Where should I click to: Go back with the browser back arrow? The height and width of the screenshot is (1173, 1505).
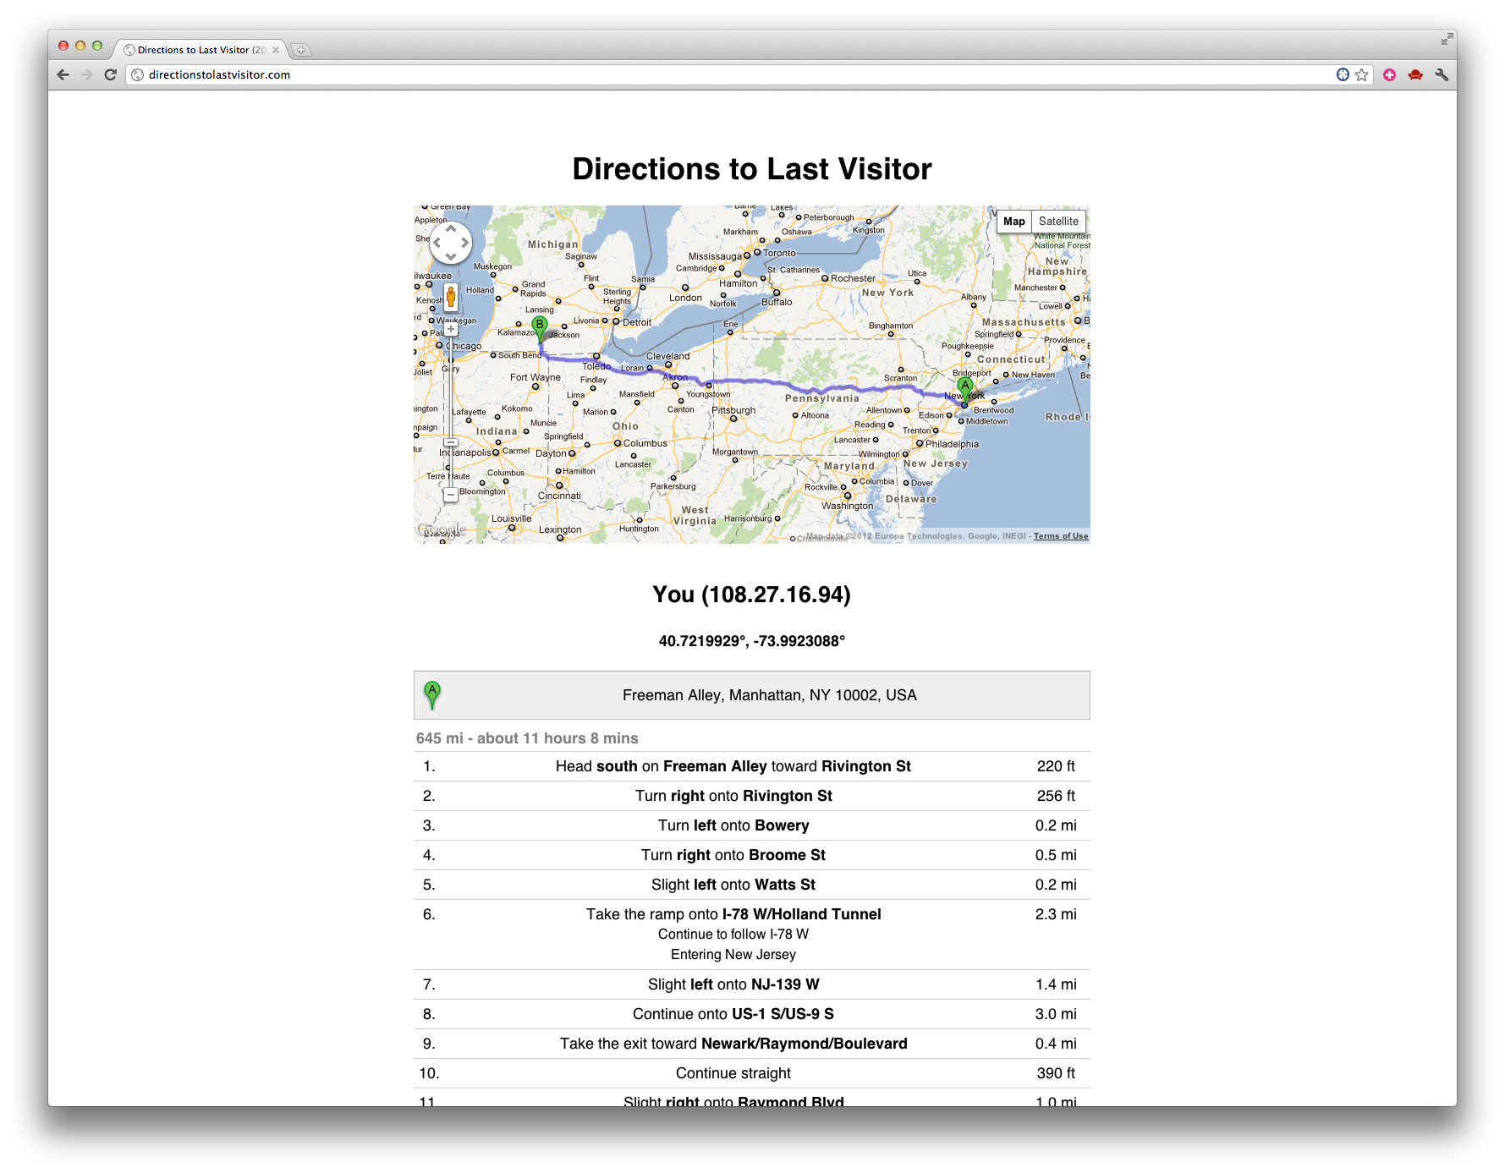tap(63, 74)
